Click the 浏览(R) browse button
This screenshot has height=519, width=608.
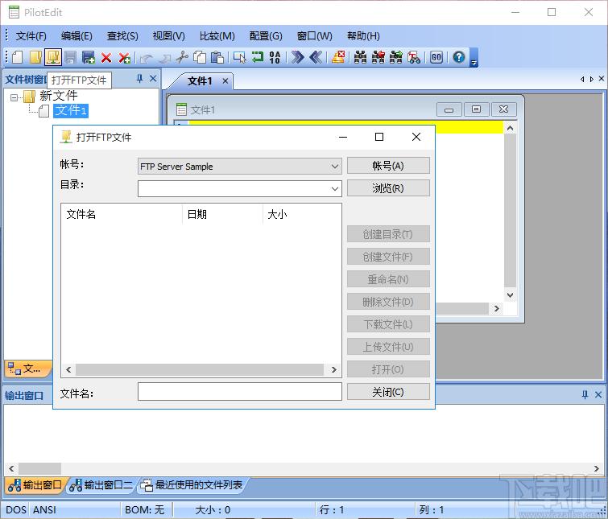tap(388, 188)
